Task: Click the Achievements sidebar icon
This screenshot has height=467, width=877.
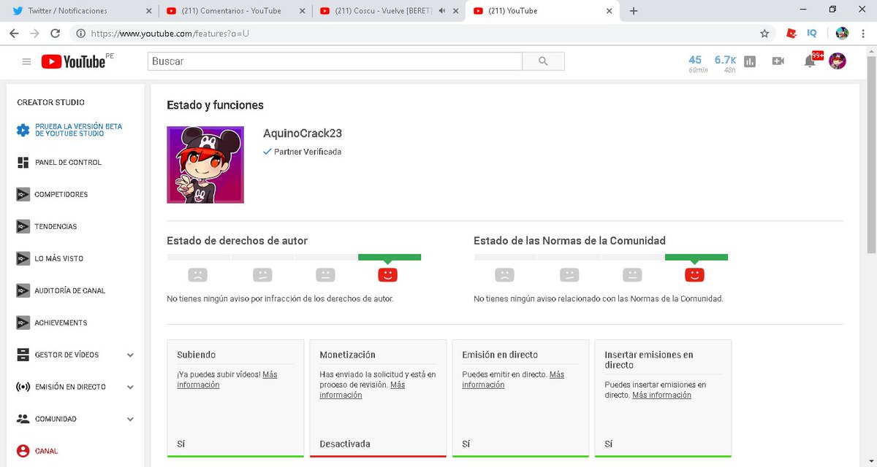Action: click(23, 323)
